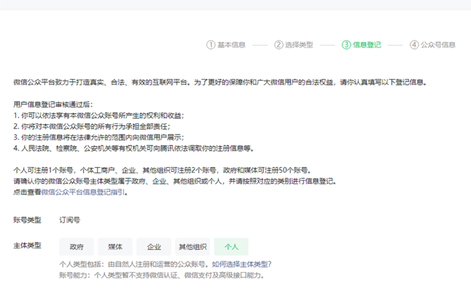The height and width of the screenshot is (298, 471).
Task: Jump to the 公众号信息 step label
Action: coord(438,44)
